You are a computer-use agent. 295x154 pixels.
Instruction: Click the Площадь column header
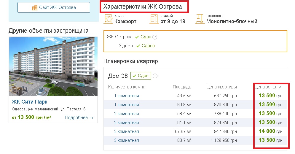pyautogui.click(x=182, y=87)
